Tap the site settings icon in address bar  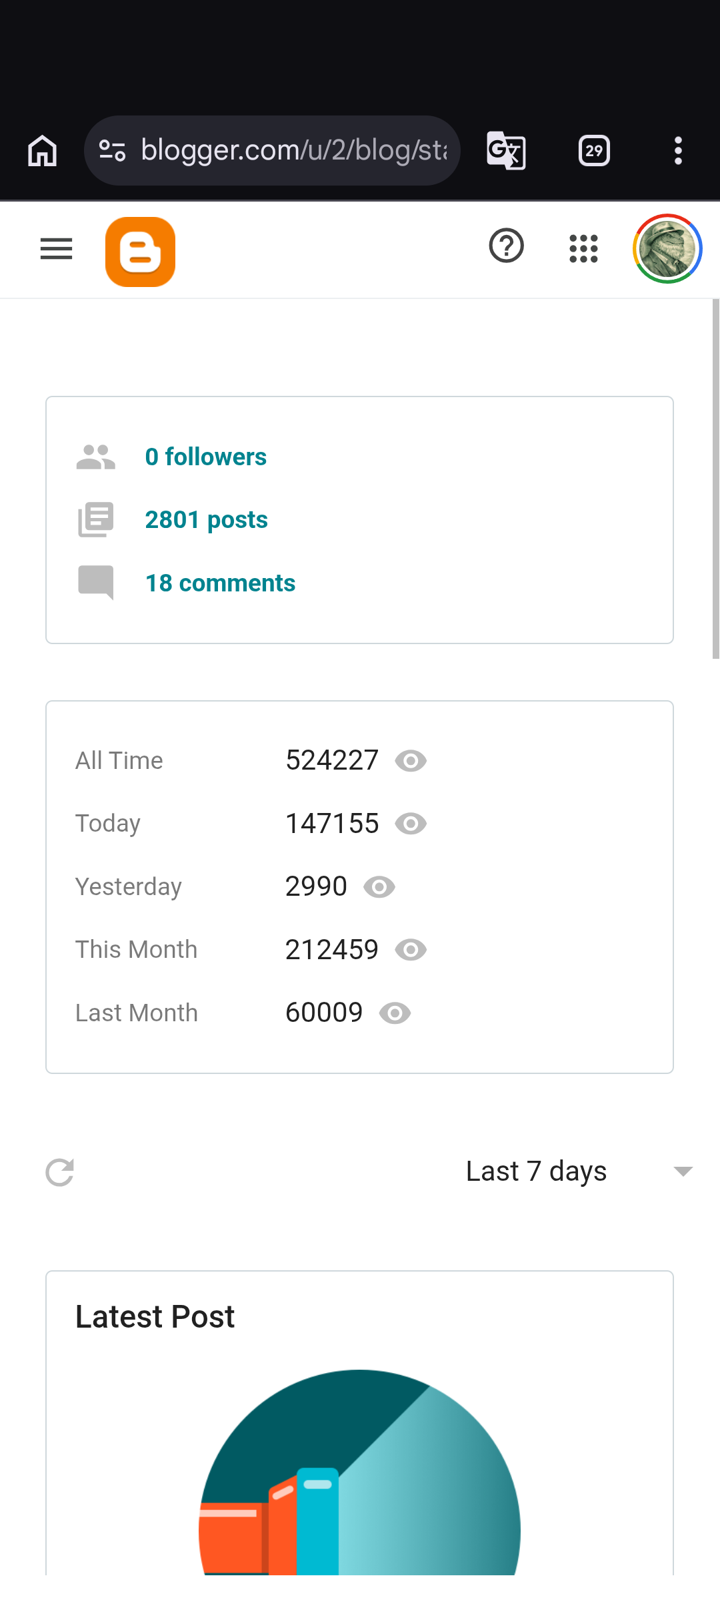coord(112,150)
